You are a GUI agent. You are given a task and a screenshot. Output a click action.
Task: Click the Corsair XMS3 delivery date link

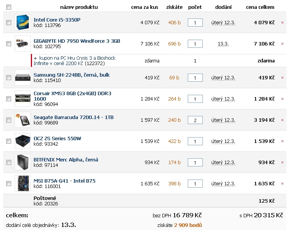223,99
